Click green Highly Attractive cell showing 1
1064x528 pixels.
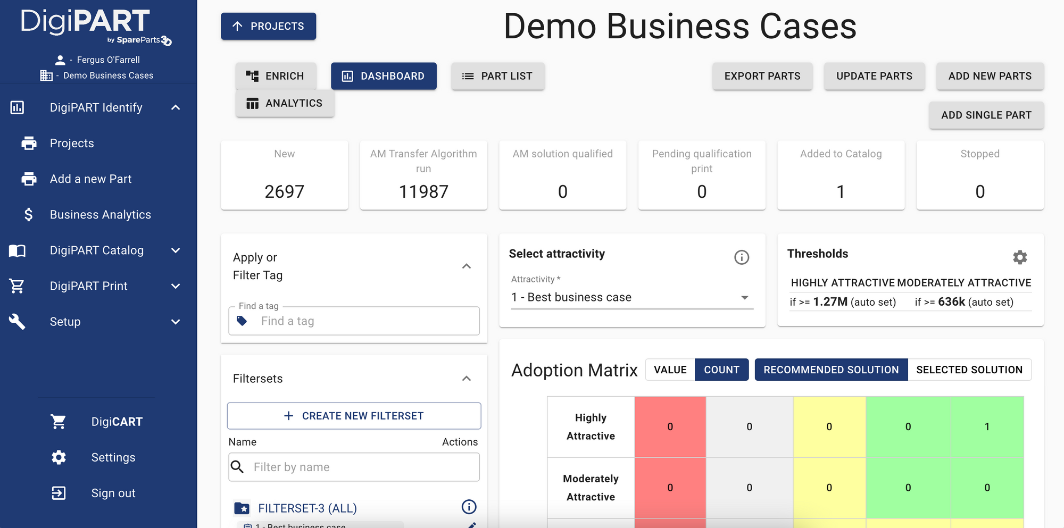986,426
